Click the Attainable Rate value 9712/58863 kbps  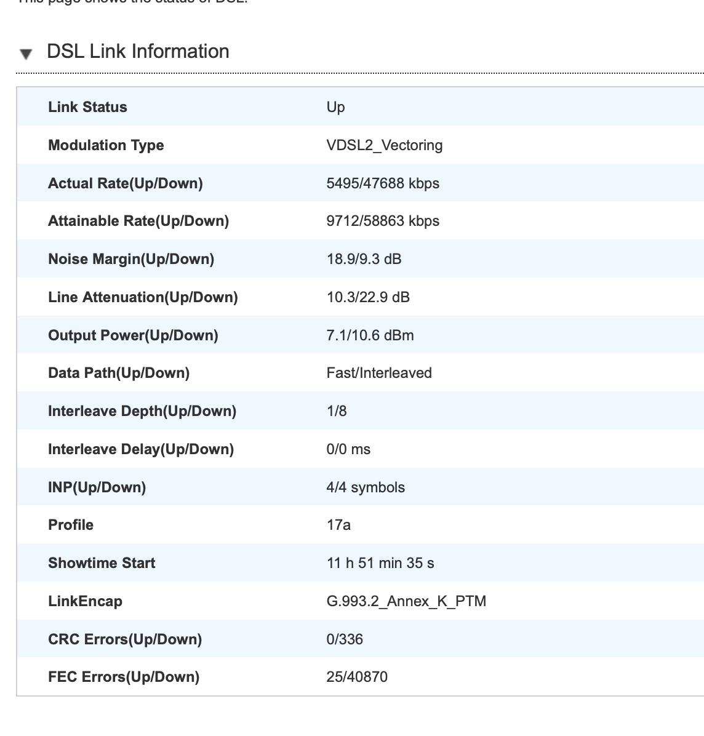coord(382,221)
